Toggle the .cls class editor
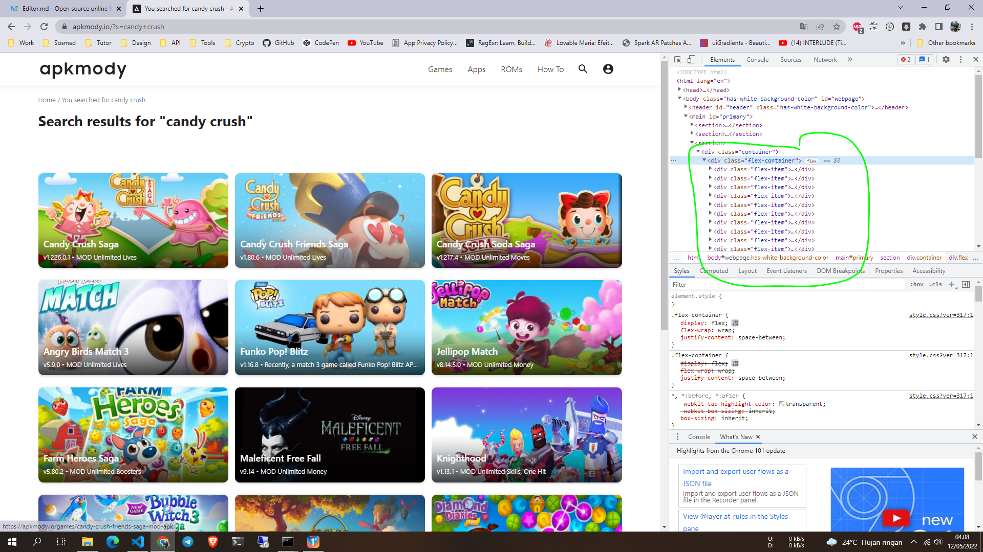Image resolution: width=983 pixels, height=552 pixels. point(936,285)
